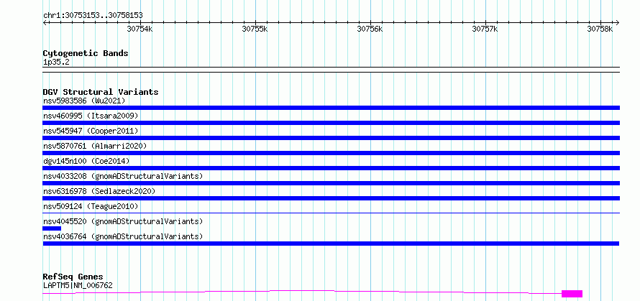
Task: Open variant nsv460995 (Itsara2009) label
Action: [91, 116]
